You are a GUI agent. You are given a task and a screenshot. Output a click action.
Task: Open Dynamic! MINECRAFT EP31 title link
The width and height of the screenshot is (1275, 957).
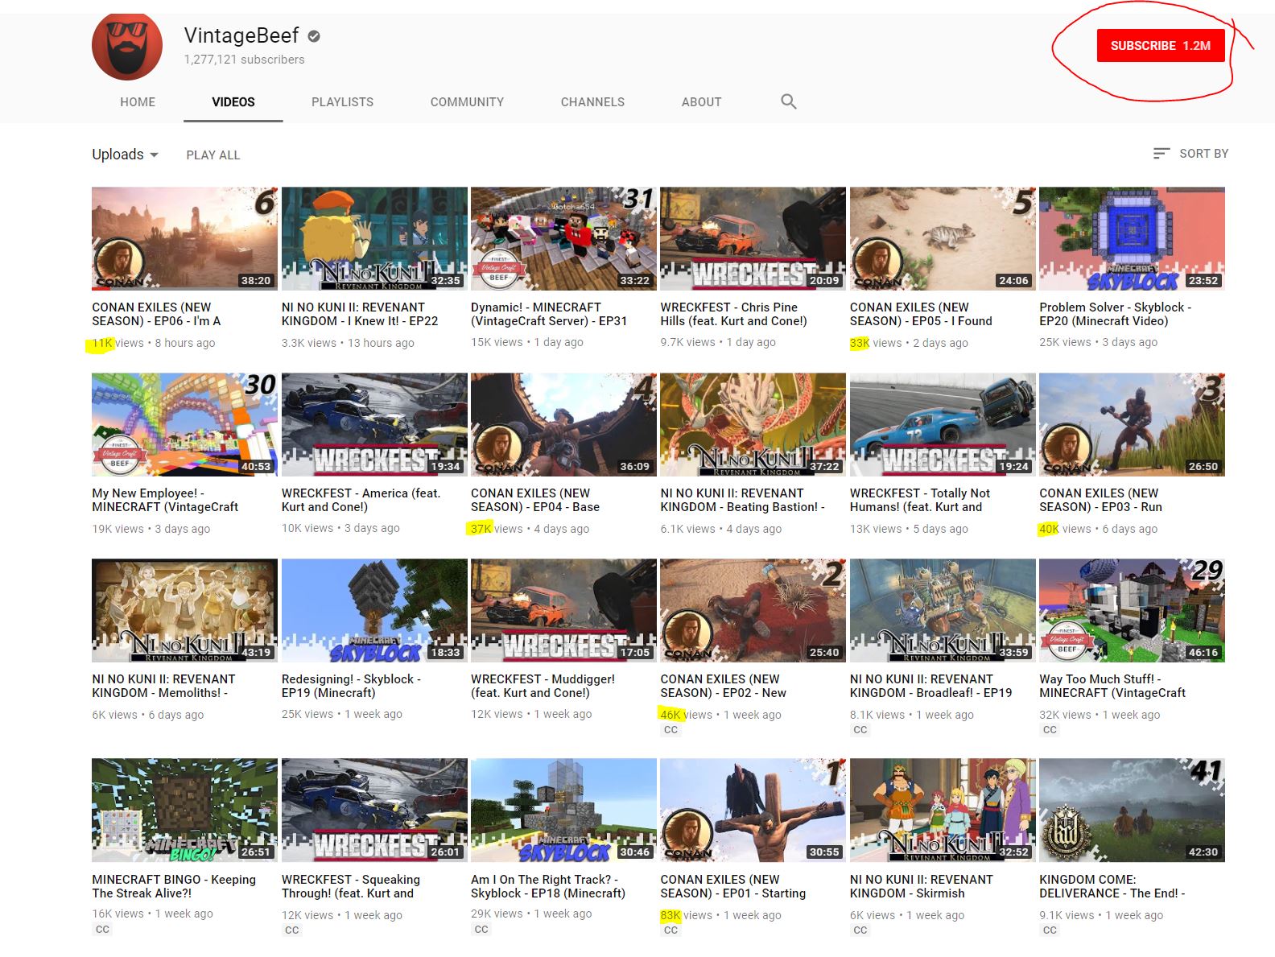click(x=549, y=314)
